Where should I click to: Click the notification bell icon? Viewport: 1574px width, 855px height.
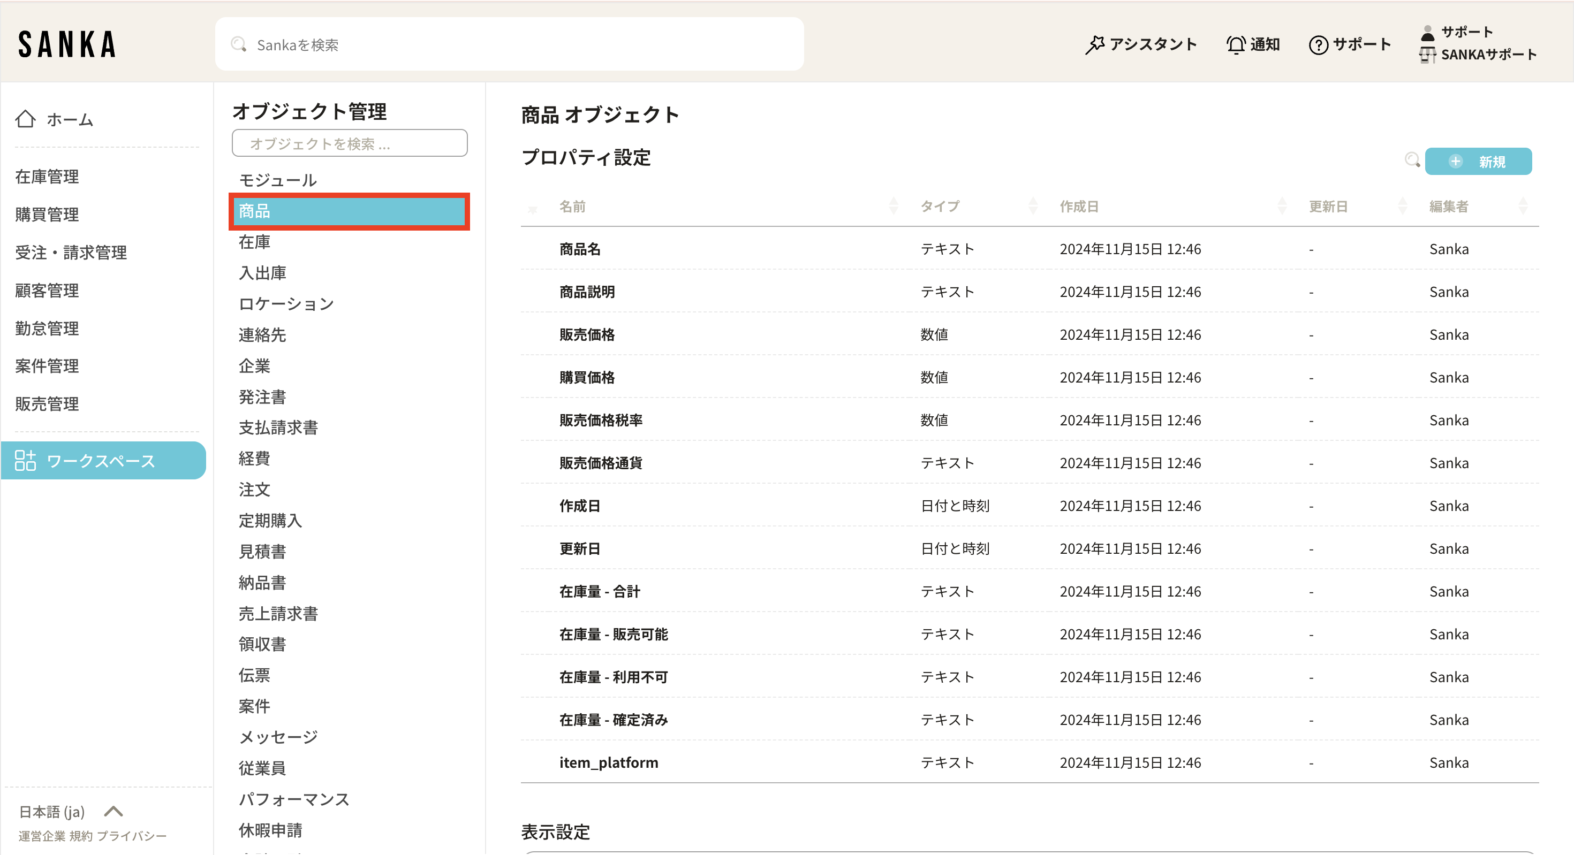pos(1236,44)
